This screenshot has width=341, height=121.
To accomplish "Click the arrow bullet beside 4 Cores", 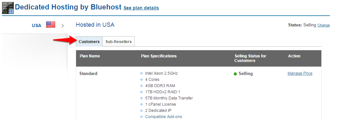I will pos(142,80).
